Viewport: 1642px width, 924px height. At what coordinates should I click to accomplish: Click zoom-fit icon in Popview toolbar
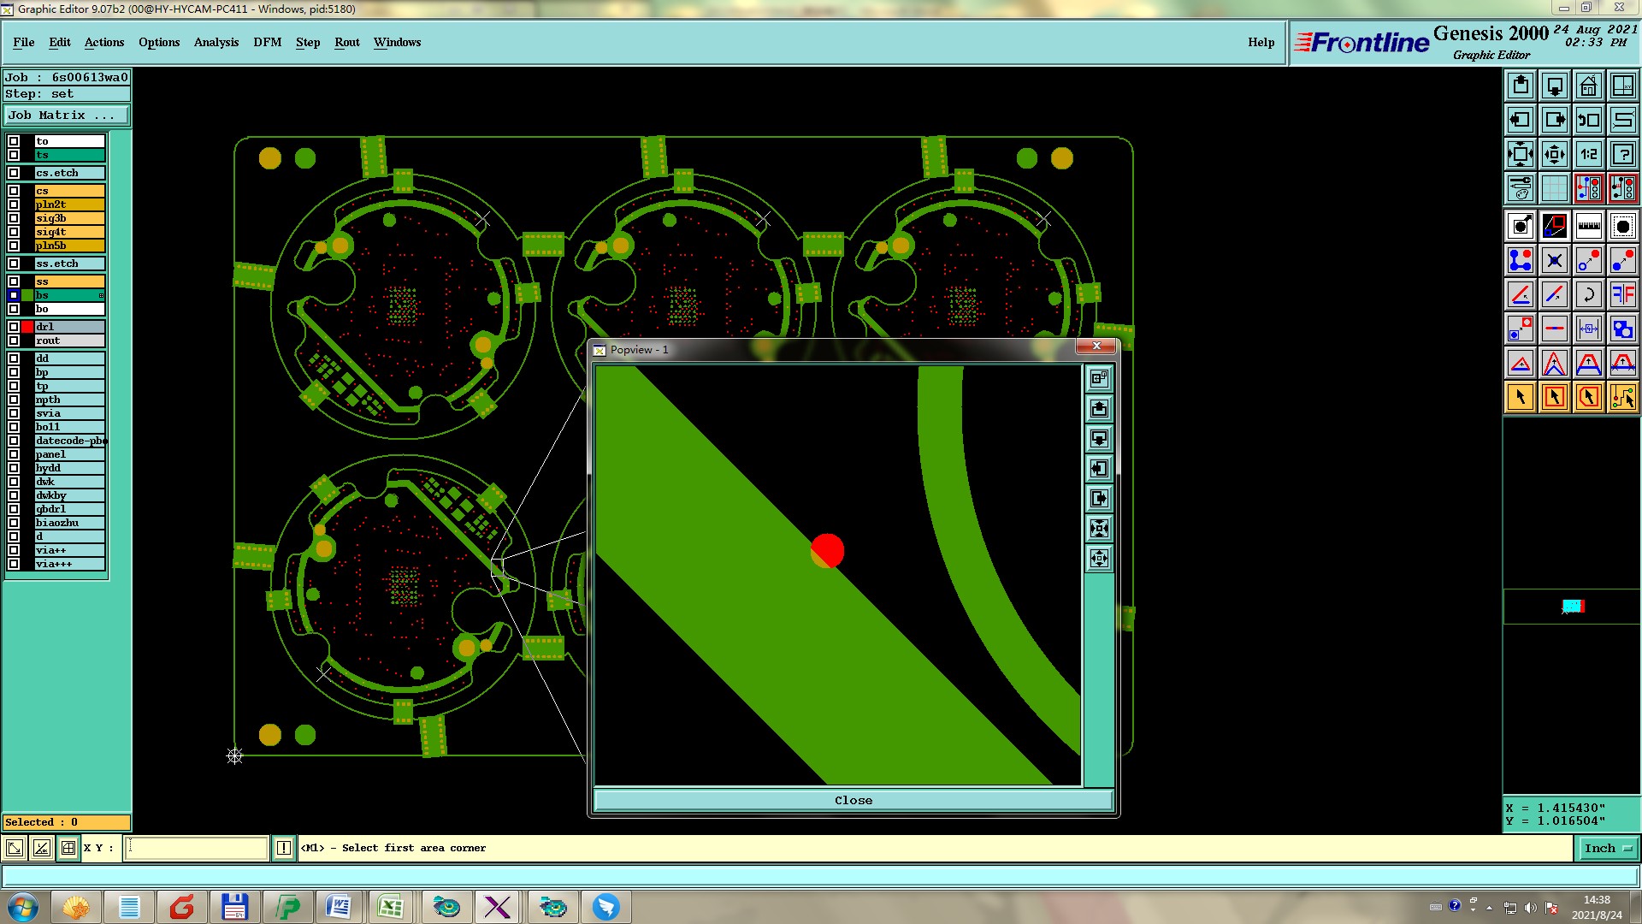(1099, 528)
